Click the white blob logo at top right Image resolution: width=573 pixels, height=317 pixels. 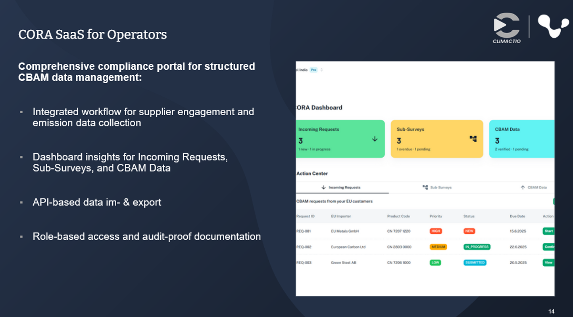click(553, 27)
